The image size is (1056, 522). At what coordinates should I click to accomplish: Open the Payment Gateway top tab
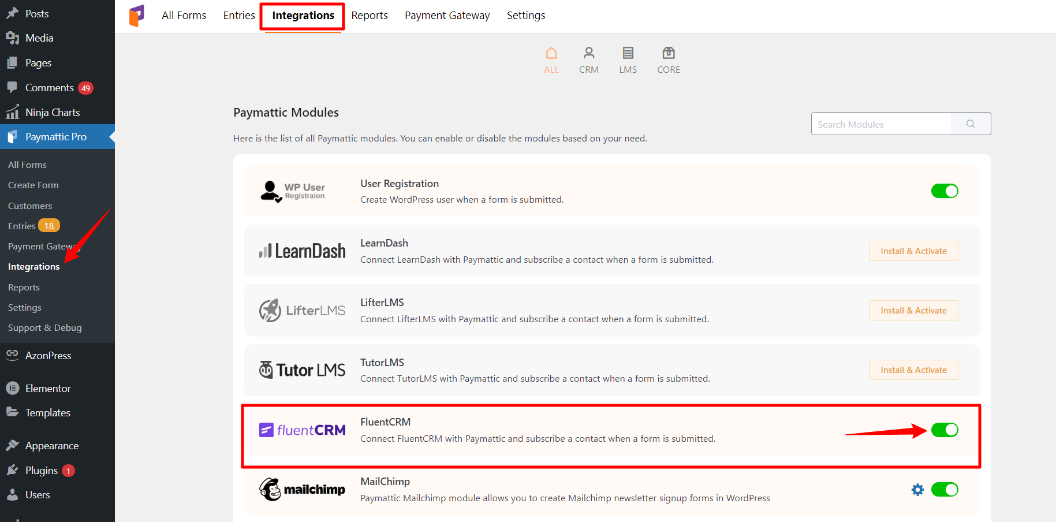447,16
